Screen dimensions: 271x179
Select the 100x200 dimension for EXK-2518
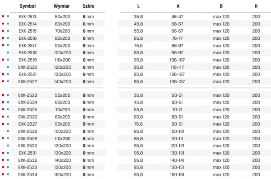63,52
